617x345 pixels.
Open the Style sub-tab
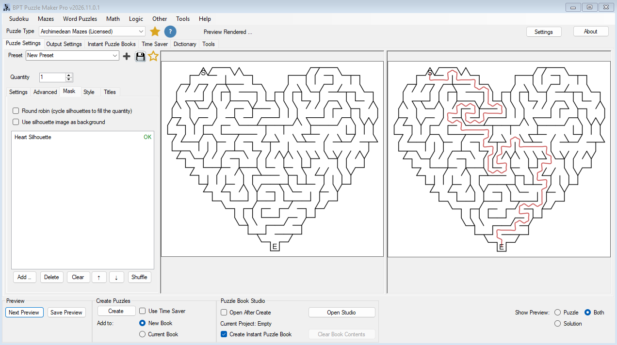click(89, 92)
